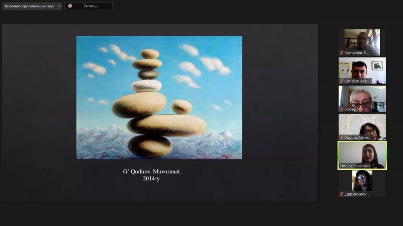Screen dimensions: 403x226
Task: Click the "Запись..." recording status label
Action: coord(91,6)
